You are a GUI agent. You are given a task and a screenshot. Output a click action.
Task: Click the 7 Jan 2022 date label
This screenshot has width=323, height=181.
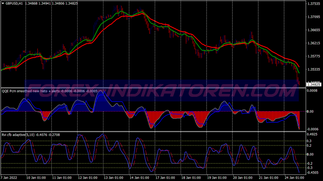pyautogui.click(x=9, y=178)
